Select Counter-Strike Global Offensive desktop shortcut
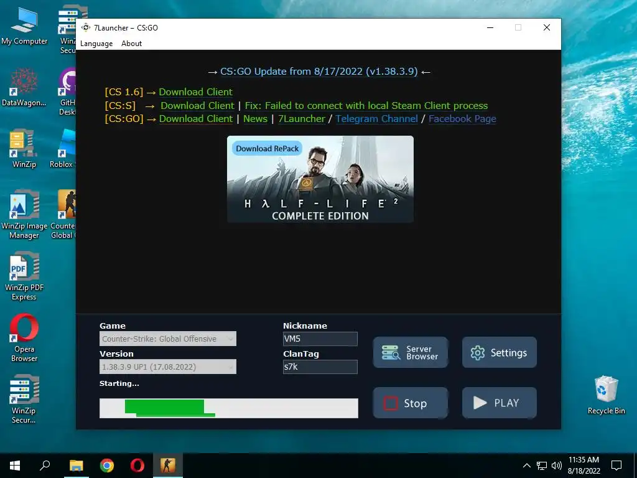The width and height of the screenshot is (637, 478). tap(63, 215)
